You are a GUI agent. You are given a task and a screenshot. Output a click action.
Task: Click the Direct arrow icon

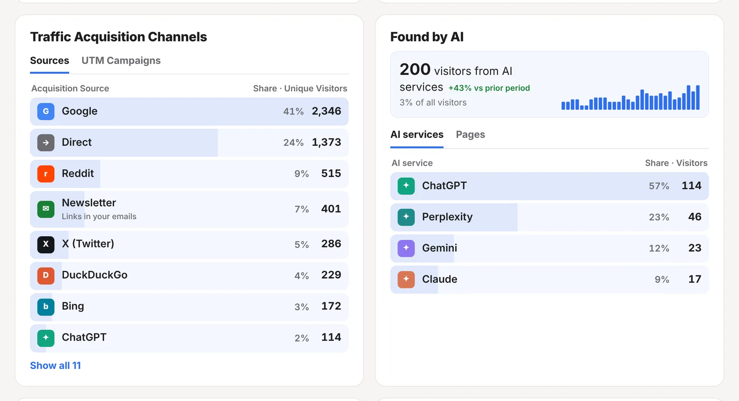pos(46,143)
